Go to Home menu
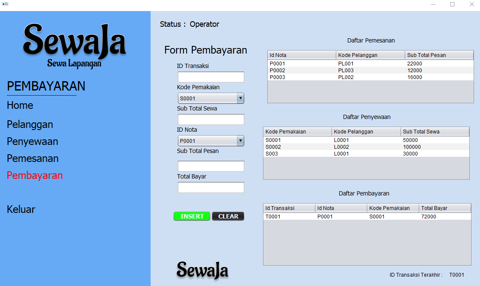Screen dimensions: 480x286 [20, 105]
